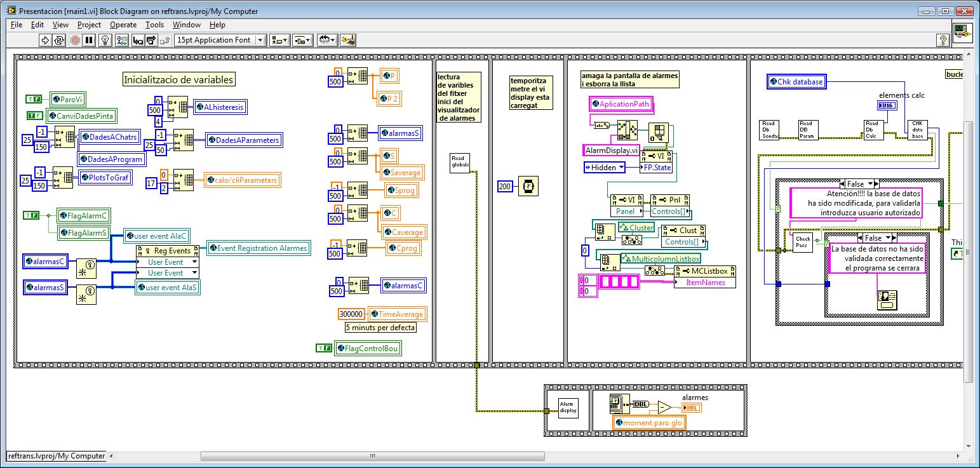Open the Project menu
Image resolution: width=980 pixels, height=468 pixels.
coord(89,25)
